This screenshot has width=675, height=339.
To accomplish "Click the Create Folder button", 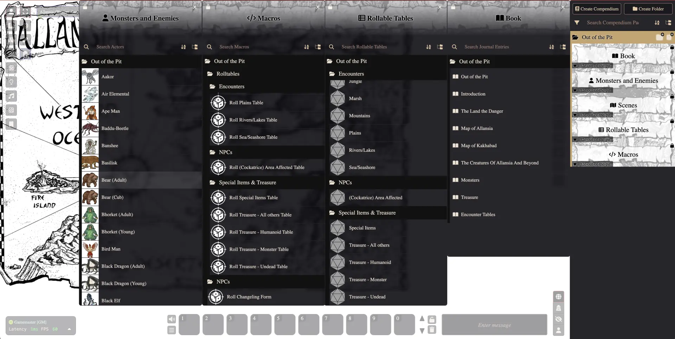I will click(x=648, y=9).
